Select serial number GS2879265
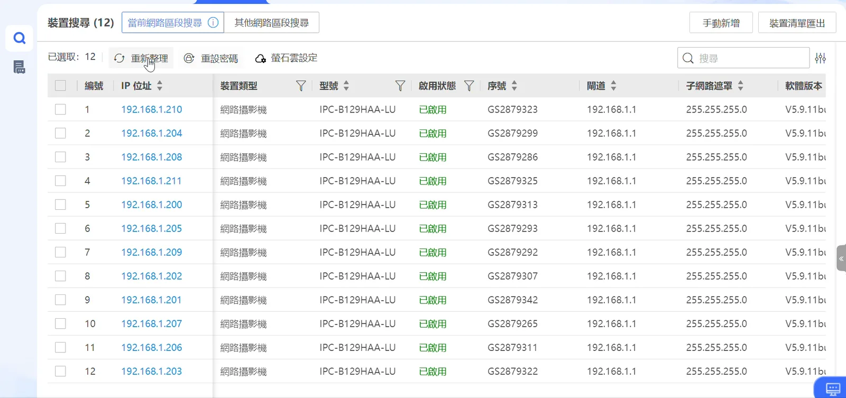Viewport: 846px width, 398px height. (x=512, y=323)
